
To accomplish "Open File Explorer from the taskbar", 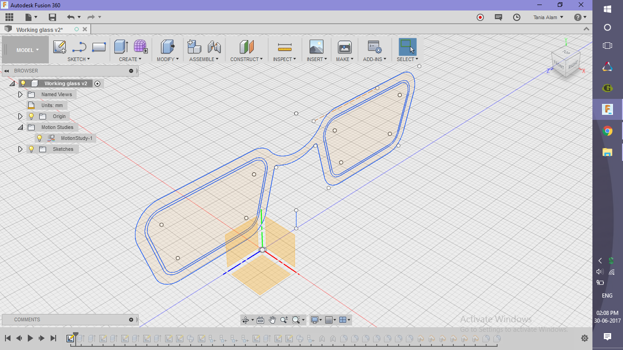I will point(607,152).
